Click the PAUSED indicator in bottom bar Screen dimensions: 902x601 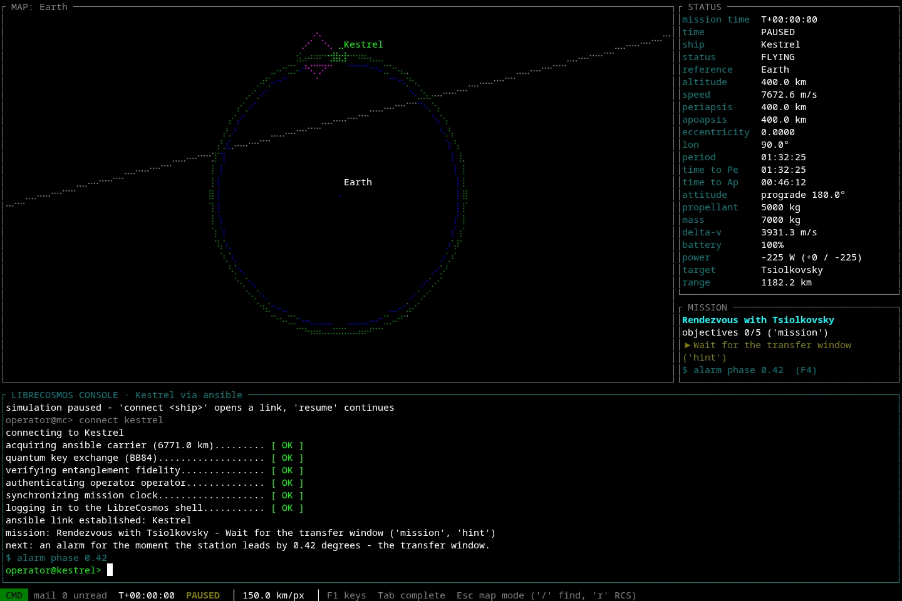203,595
